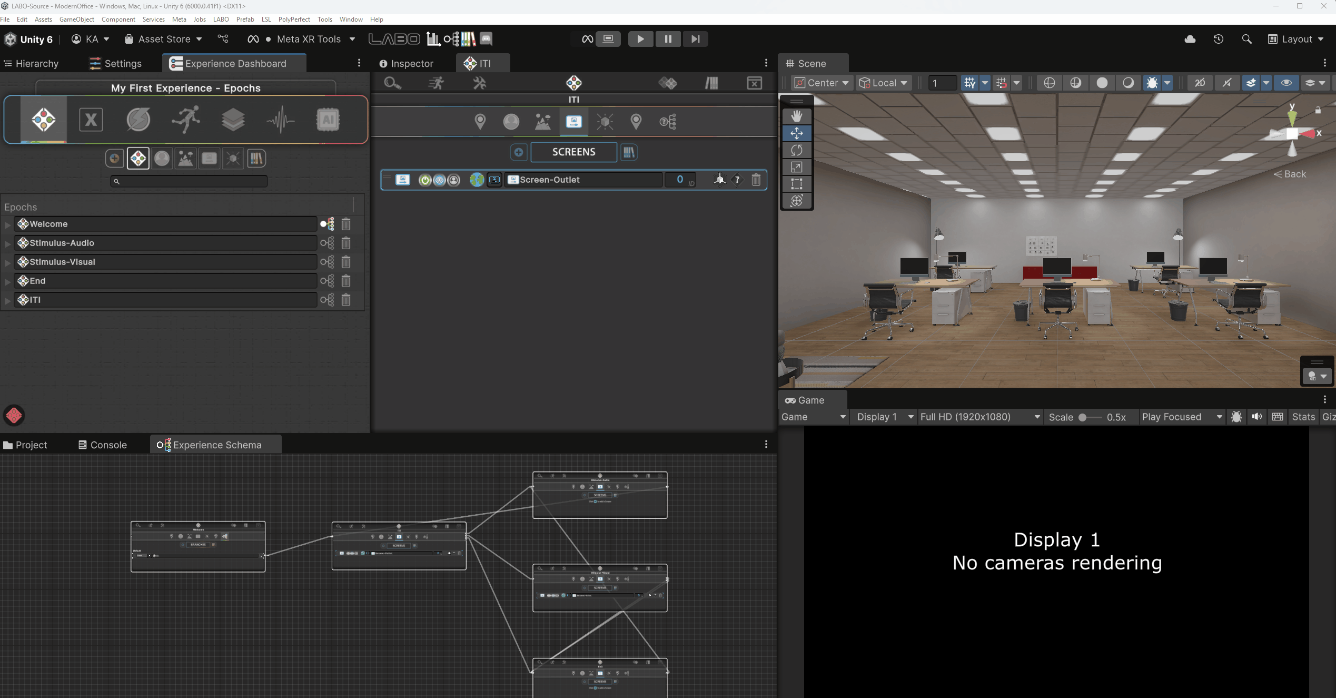1336x698 pixels.
Task: Open schema node for Stimulus-Visual epoch
Action: click(327, 262)
